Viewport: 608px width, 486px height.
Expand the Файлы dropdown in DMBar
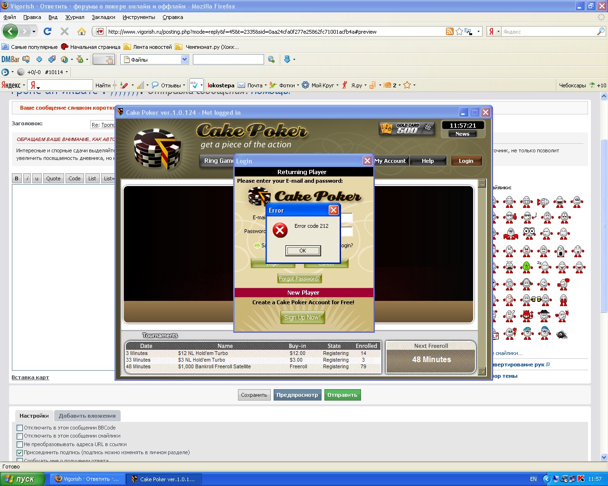(185, 59)
